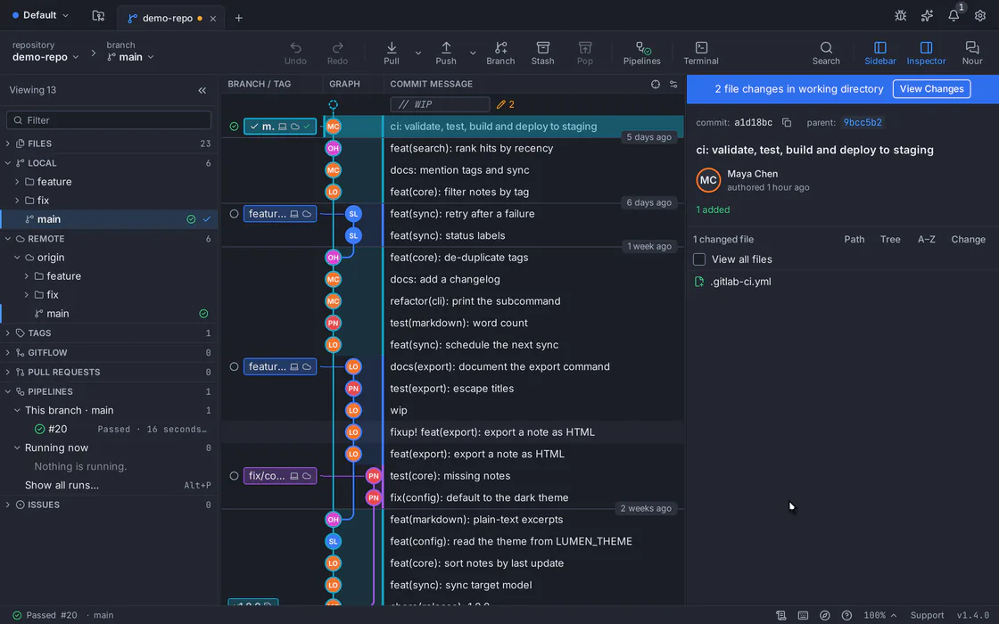This screenshot has width=999, height=624.
Task: Select origin main branch in sidebar
Action: 109,313
